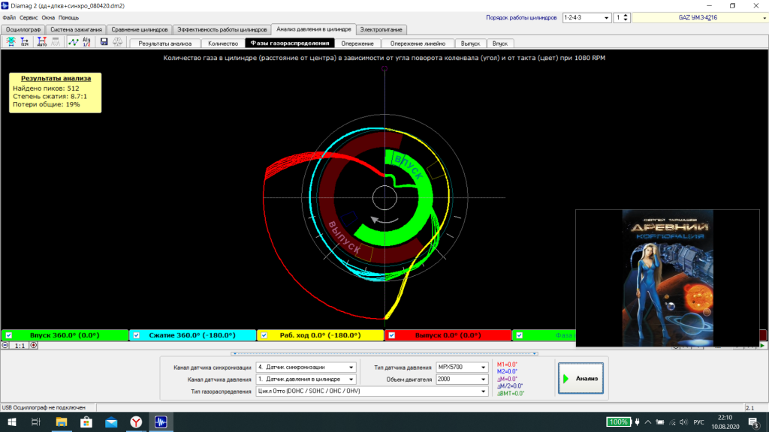The image size is (769, 432).
Task: Open the Windows Start menu
Action: click(12, 421)
